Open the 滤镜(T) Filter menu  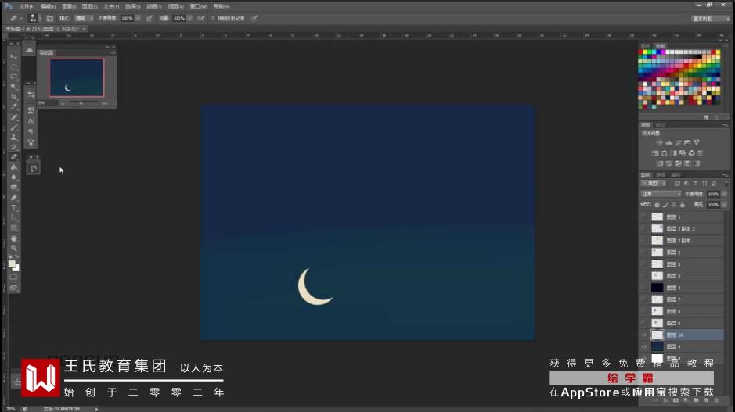click(154, 6)
